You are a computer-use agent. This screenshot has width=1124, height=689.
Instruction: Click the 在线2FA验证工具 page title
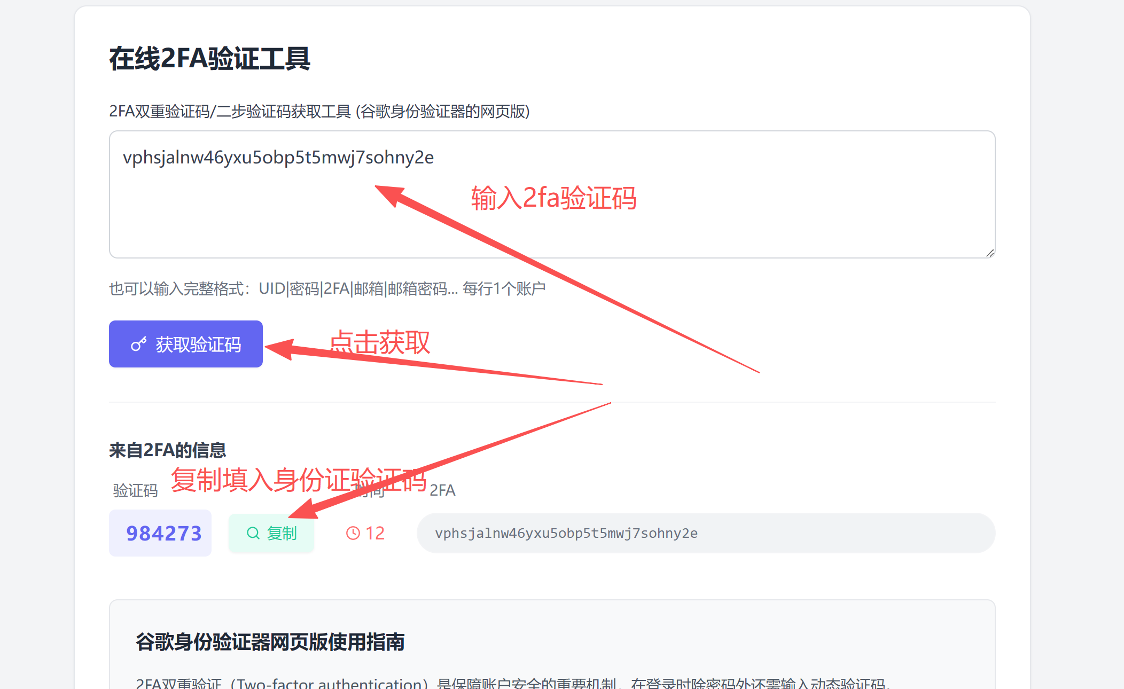pyautogui.click(x=209, y=59)
